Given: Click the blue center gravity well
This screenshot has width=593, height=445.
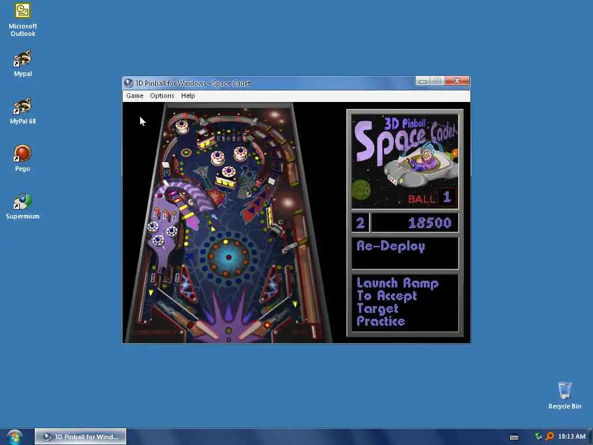Looking at the screenshot, I should 228,257.
